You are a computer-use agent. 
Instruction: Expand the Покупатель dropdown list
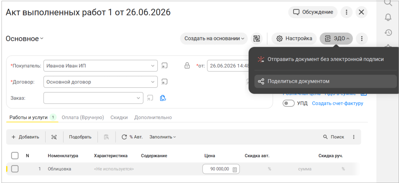click(x=153, y=66)
